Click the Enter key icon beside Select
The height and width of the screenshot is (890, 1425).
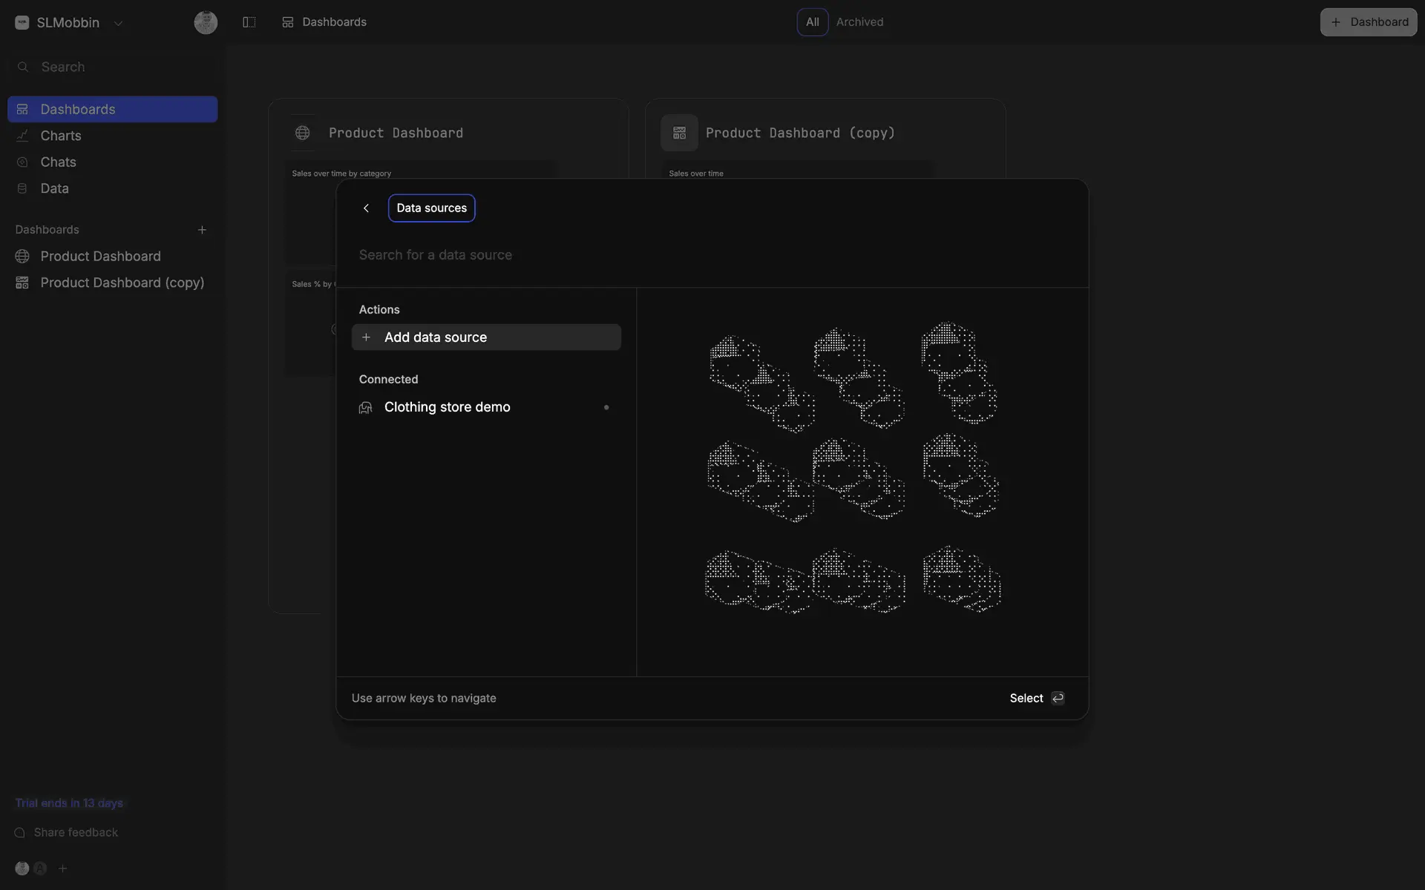pos(1058,698)
